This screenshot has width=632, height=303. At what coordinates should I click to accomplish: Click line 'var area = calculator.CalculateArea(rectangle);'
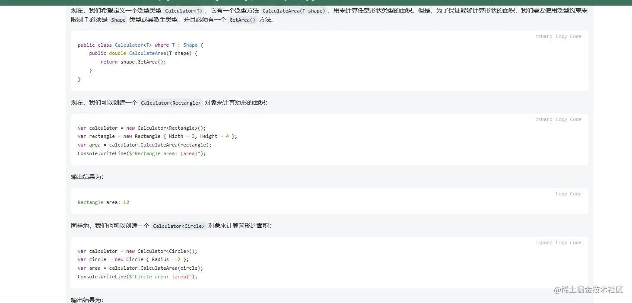(145, 145)
